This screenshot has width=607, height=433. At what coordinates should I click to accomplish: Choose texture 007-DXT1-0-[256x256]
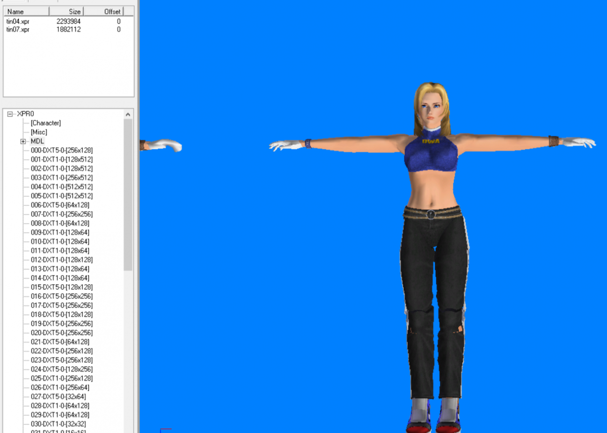coord(62,214)
